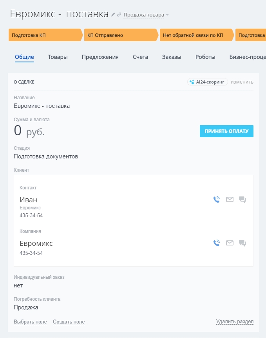The height and width of the screenshot is (338, 266).
Task: Choose stage Нет обратной связи по КП
Action: coord(196,35)
